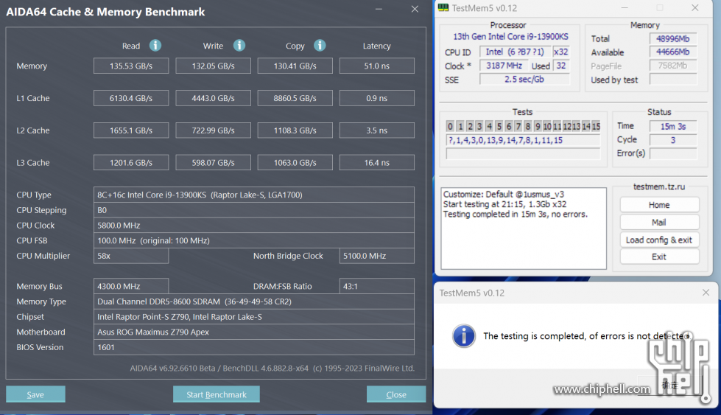Click Cycle count 3 value
This screenshot has height=415, width=721.
coord(672,140)
